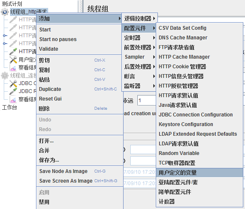This screenshot has height=209, width=245.
Task: Click the JDBC C wrench config icon
Action: pos(13,83)
